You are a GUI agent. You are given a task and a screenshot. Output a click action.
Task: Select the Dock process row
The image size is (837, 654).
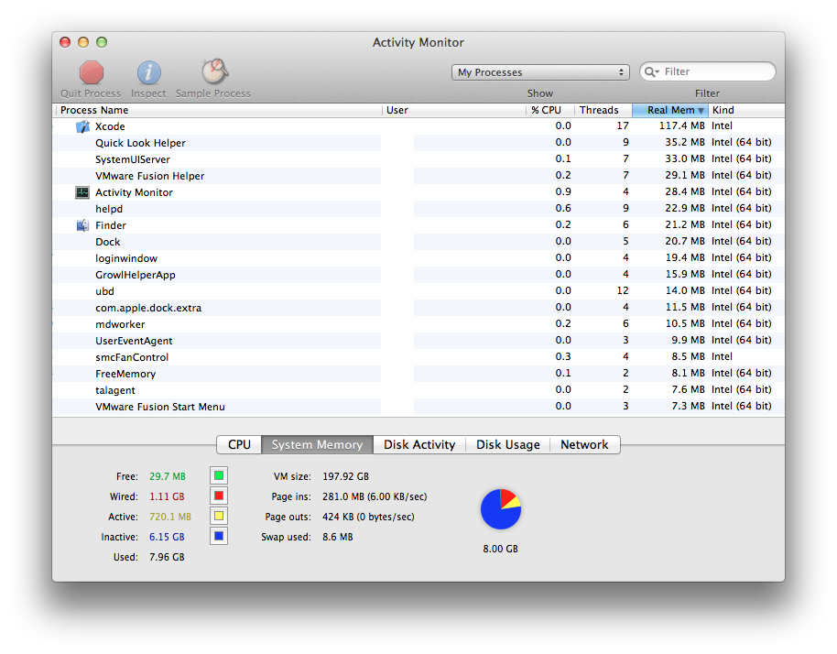tap(418, 242)
